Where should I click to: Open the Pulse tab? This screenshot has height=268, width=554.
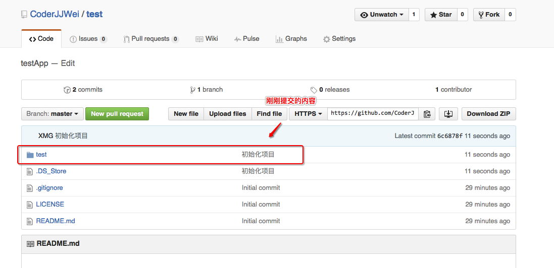click(246, 39)
